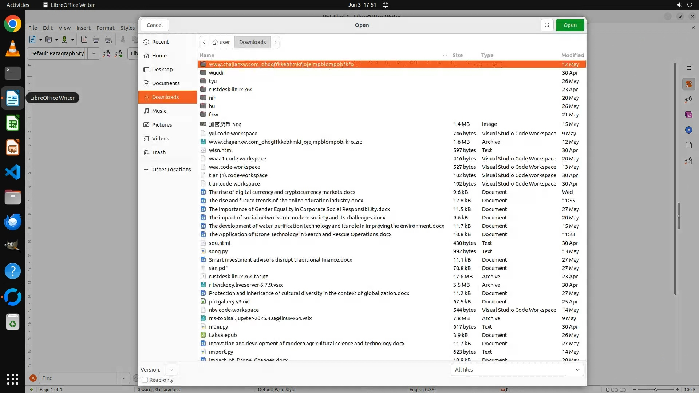The width and height of the screenshot is (699, 393).
Task: Click the search icon in Open dialog
Action: point(547,25)
